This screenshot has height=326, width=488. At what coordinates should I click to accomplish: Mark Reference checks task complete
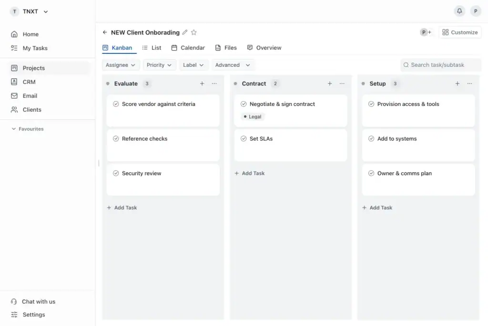click(116, 139)
